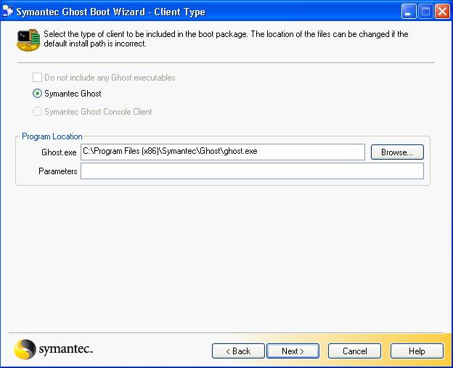
Task: Proceed with the Next button
Action: click(293, 351)
